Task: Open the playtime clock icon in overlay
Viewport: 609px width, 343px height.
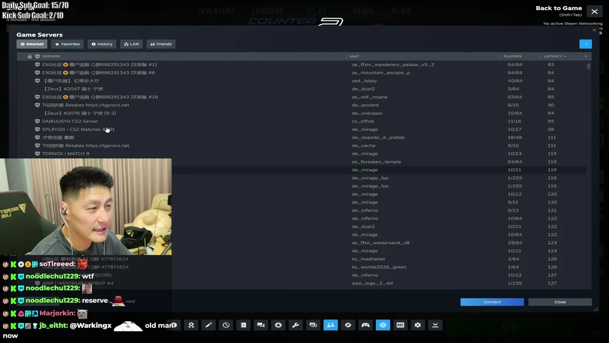Action: coord(226,325)
